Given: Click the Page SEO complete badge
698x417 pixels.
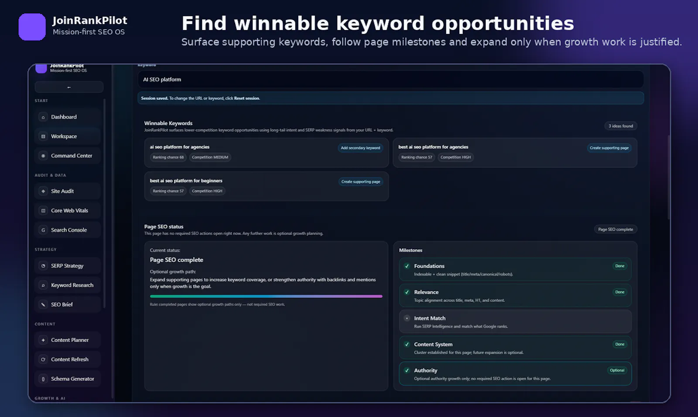Looking at the screenshot, I should tap(615, 230).
